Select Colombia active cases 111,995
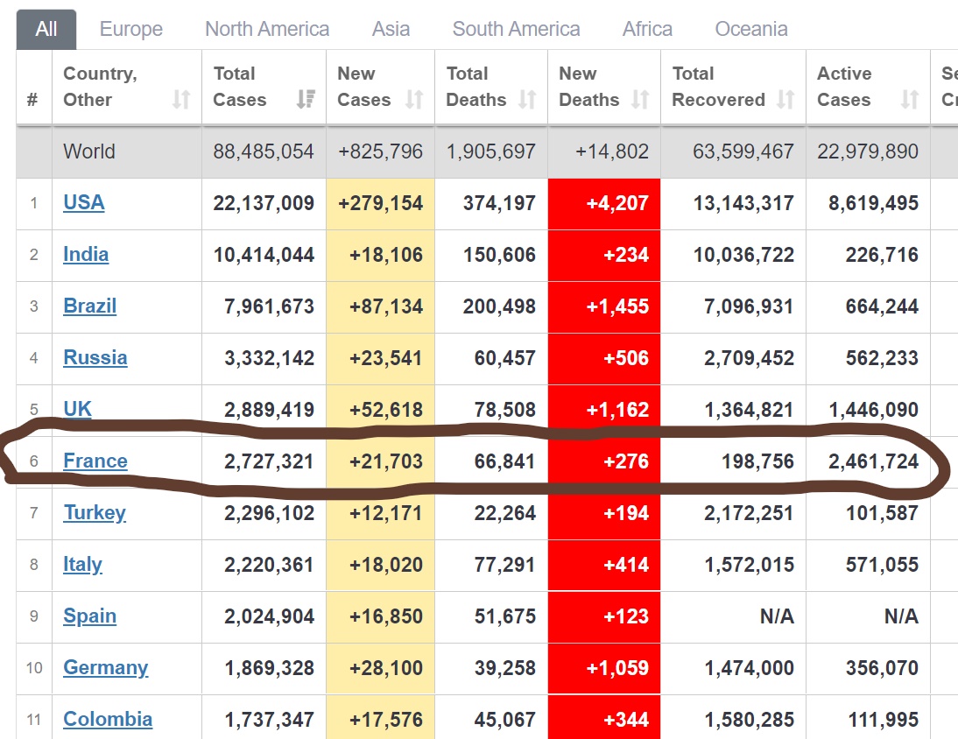The image size is (958, 739). click(x=883, y=720)
